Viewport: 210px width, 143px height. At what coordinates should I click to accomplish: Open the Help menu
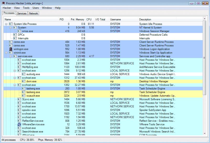[58, 8]
